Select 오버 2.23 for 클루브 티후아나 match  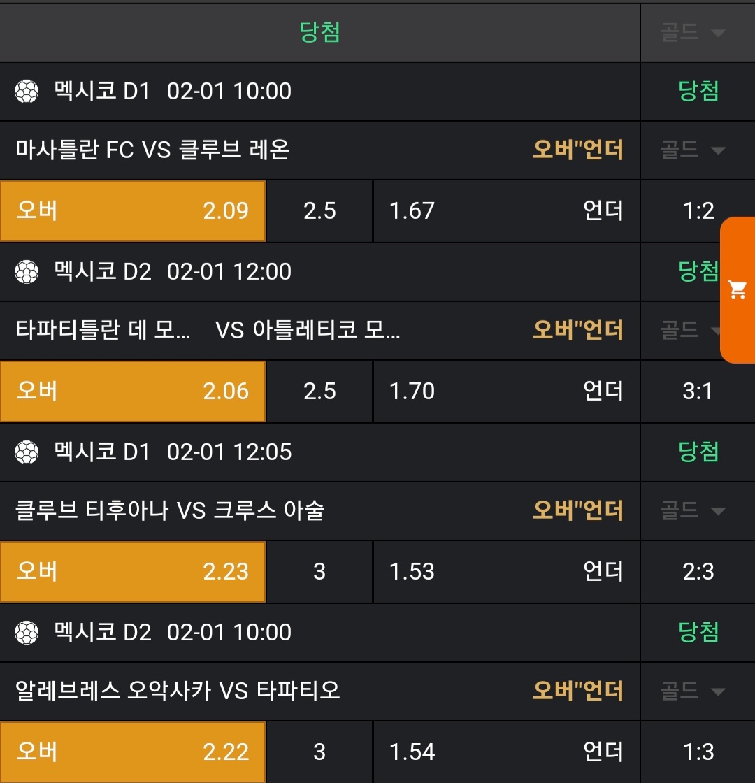133,572
